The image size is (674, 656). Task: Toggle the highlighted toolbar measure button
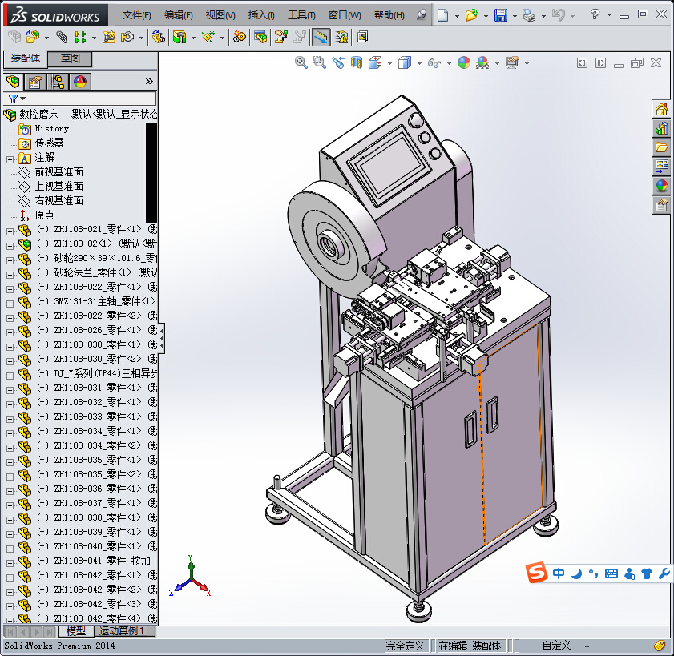tap(321, 38)
